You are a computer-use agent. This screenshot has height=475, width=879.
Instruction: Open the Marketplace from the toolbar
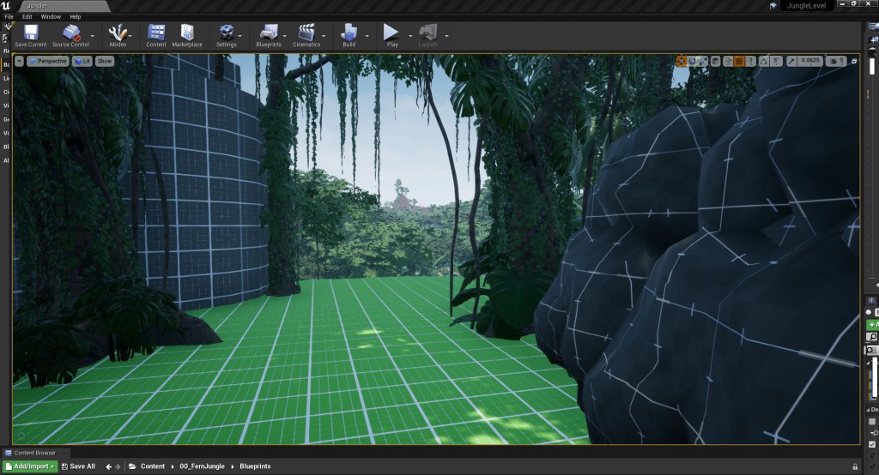[x=187, y=33]
